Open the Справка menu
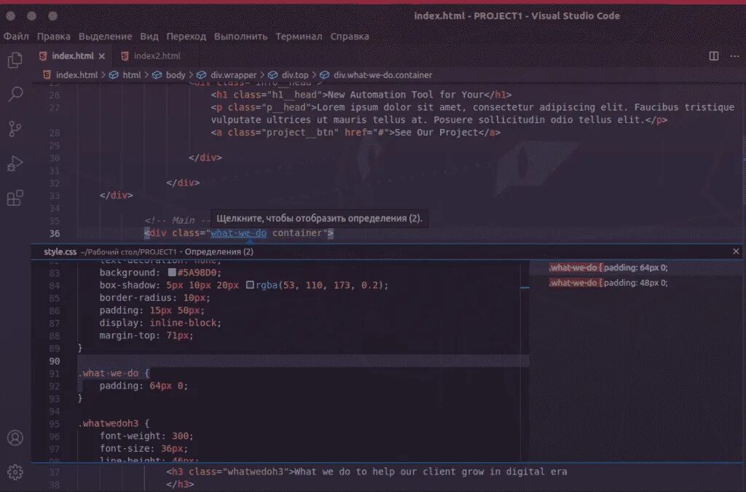The height and width of the screenshot is (492, 746). coord(350,36)
